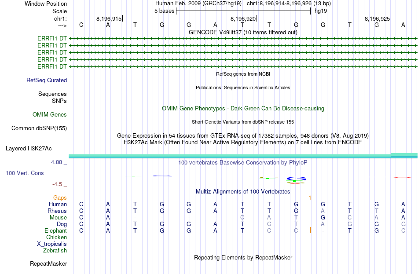Open the H3K27Ac Mark ENCODE track title
Screen dimensions: 418x274
(243, 142)
